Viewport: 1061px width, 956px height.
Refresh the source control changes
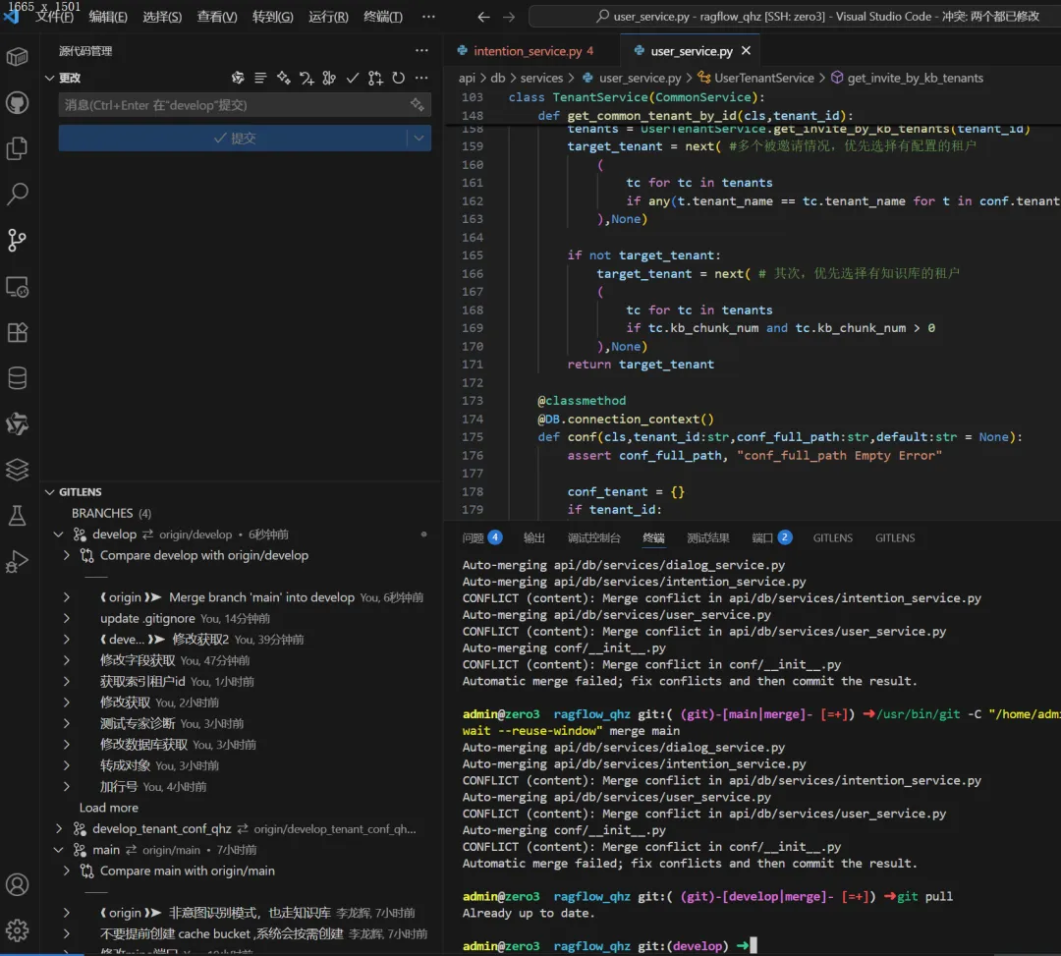(x=399, y=78)
